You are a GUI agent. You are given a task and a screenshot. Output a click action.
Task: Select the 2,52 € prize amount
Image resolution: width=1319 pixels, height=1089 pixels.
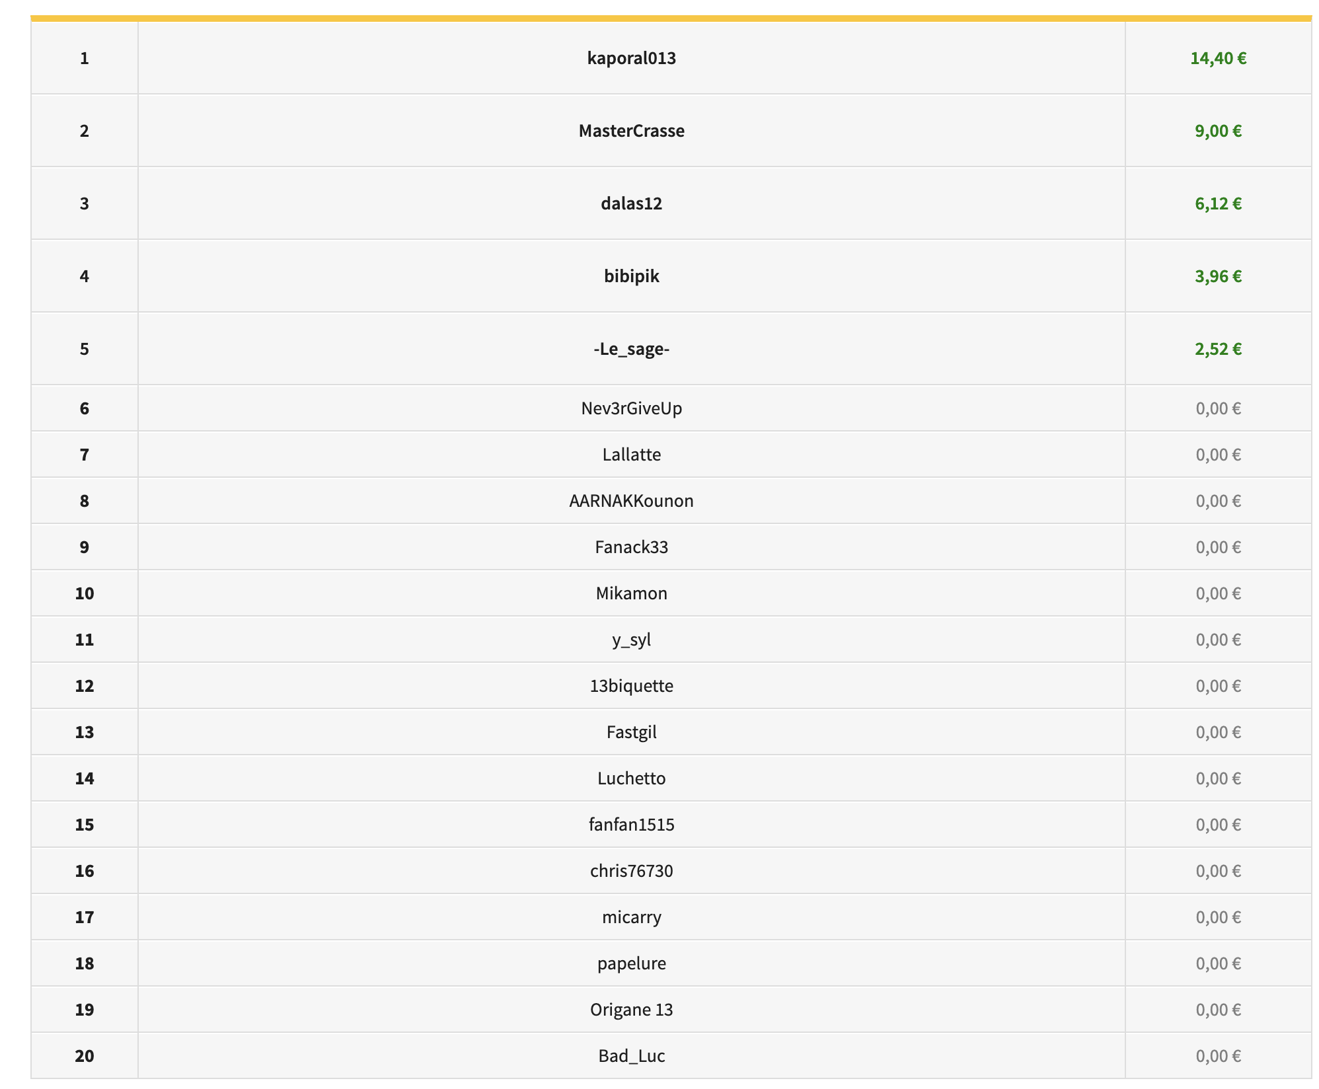[1218, 349]
